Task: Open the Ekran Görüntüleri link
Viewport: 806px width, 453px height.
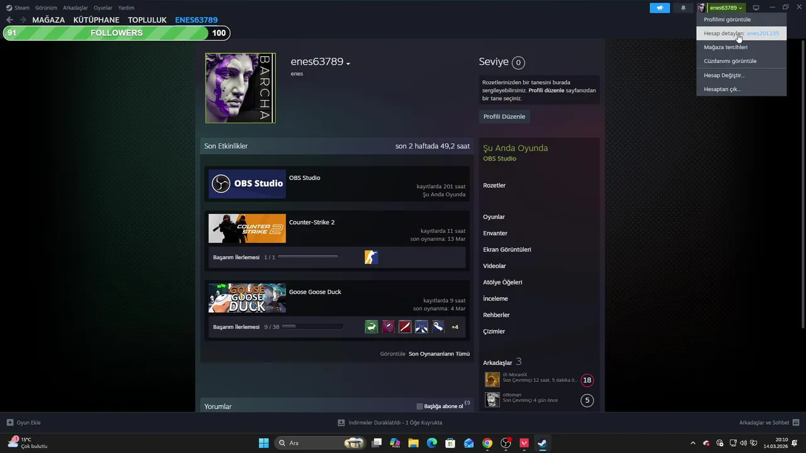Action: click(507, 250)
